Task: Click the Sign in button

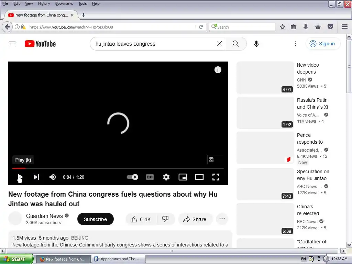Action: [x=323, y=44]
